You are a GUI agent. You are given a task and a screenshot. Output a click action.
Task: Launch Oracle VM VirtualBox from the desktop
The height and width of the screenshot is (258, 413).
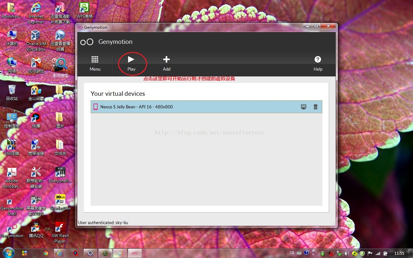pyautogui.click(x=36, y=41)
